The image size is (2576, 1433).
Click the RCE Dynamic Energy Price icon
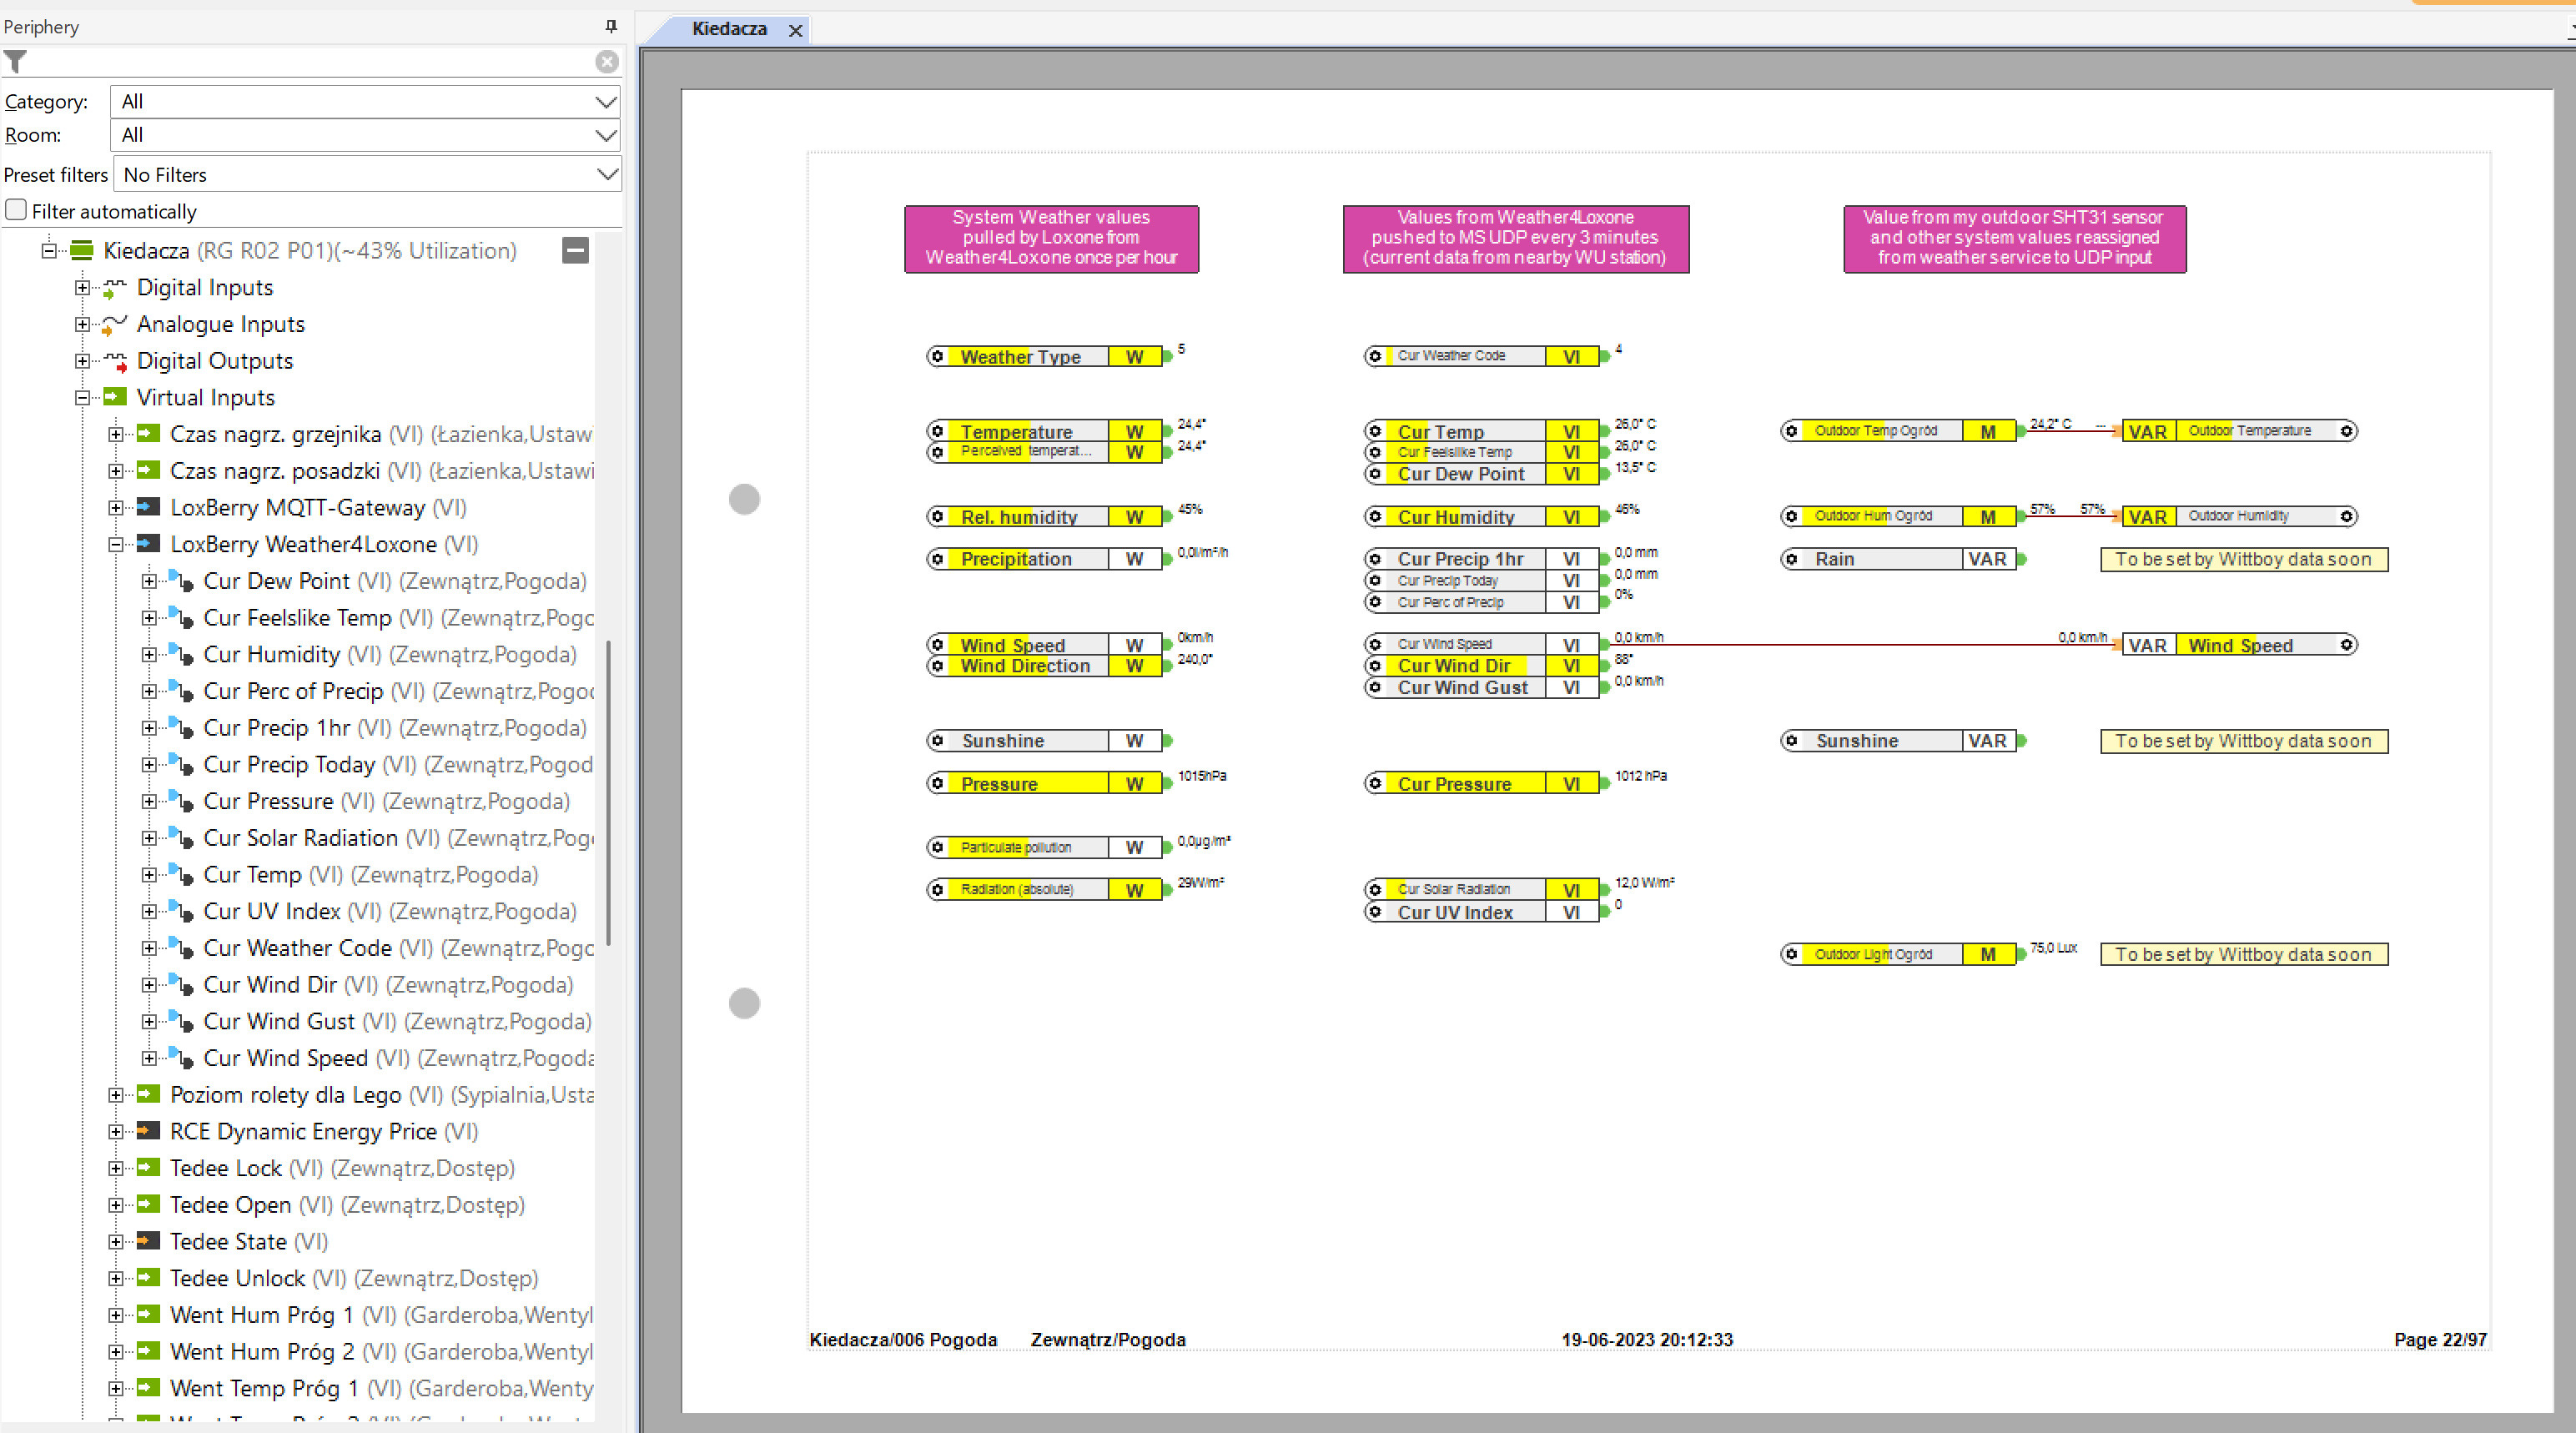(148, 1131)
